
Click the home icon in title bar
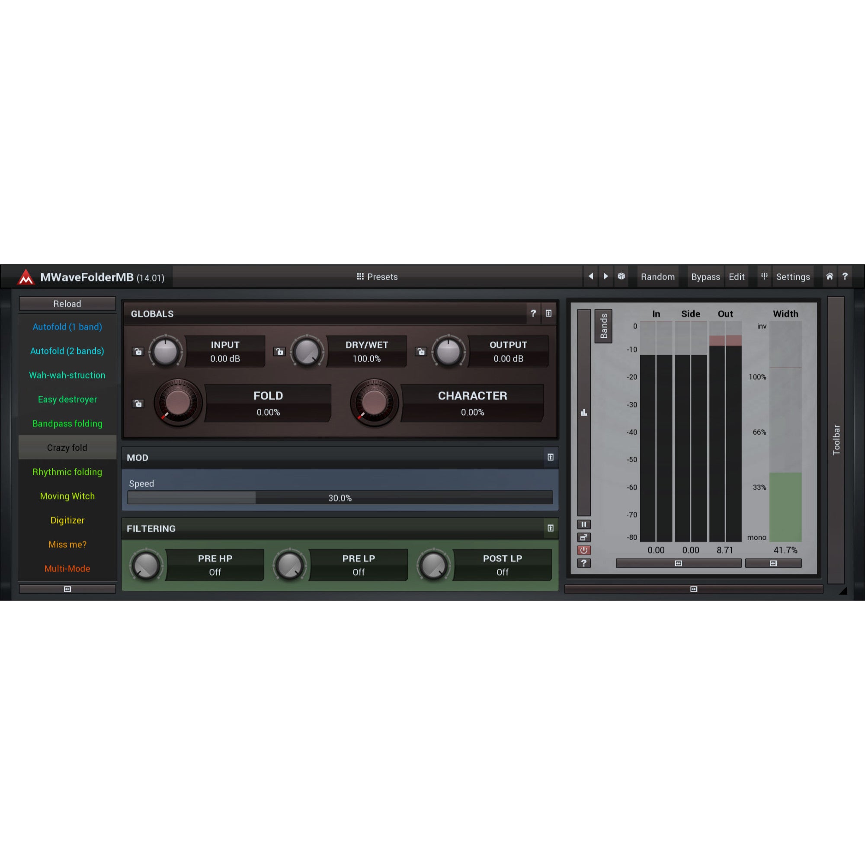829,276
